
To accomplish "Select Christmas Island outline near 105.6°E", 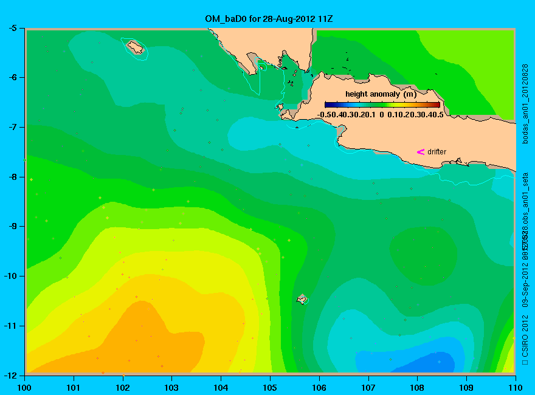I will 302,299.
